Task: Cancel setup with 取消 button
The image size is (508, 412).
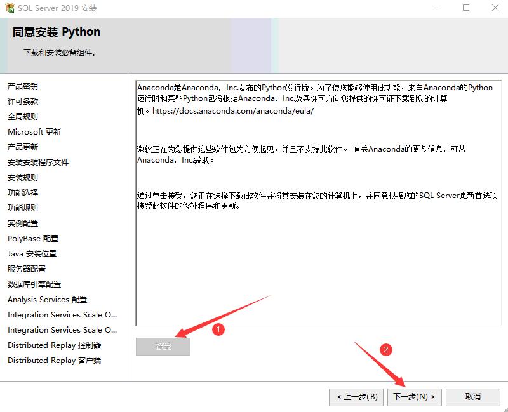Action: pos(472,397)
